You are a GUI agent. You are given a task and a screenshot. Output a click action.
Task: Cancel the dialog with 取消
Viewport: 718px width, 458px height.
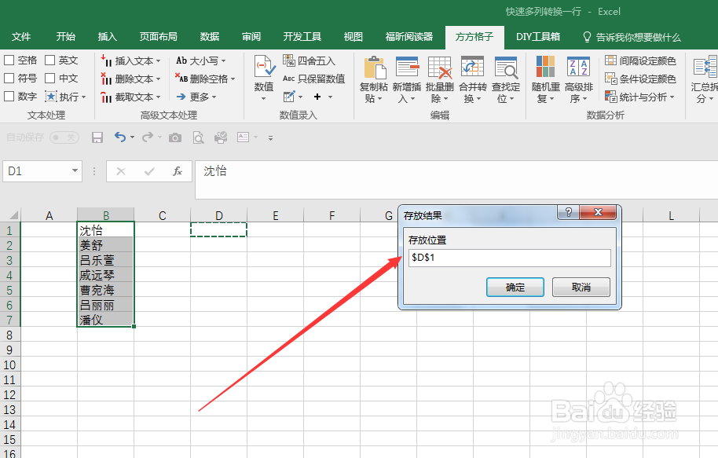click(x=581, y=287)
